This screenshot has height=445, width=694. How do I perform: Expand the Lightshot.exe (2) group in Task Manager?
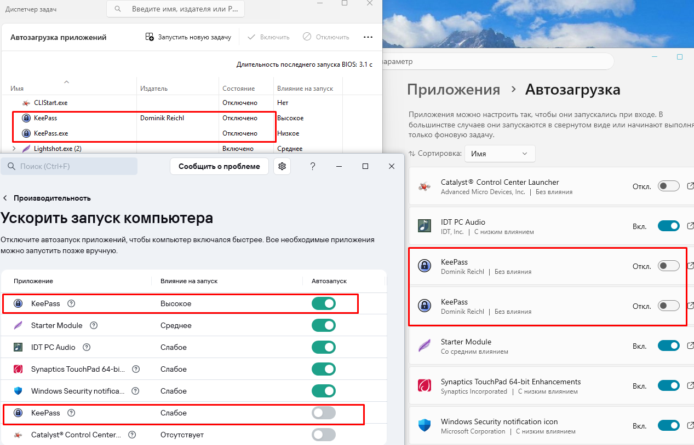14,148
